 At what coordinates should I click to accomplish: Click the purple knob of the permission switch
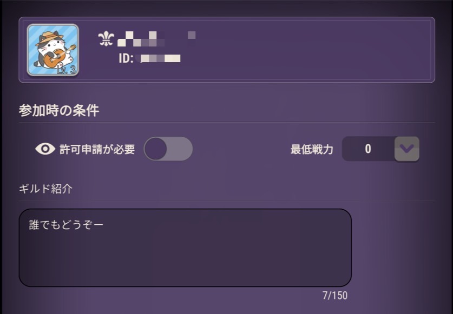(155, 149)
